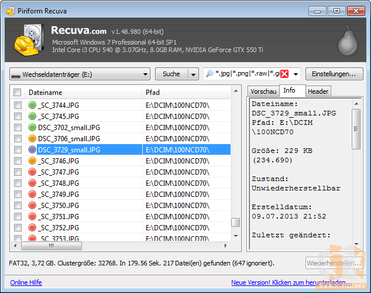Click the file list vertical scrollbar thumb
Image resolution: width=371 pixels, height=293 pixels.
(x=235, y=222)
